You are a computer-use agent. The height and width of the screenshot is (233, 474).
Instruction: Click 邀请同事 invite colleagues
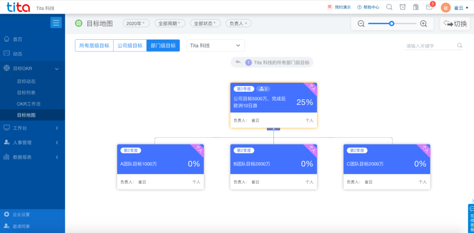pyautogui.click(x=32, y=226)
